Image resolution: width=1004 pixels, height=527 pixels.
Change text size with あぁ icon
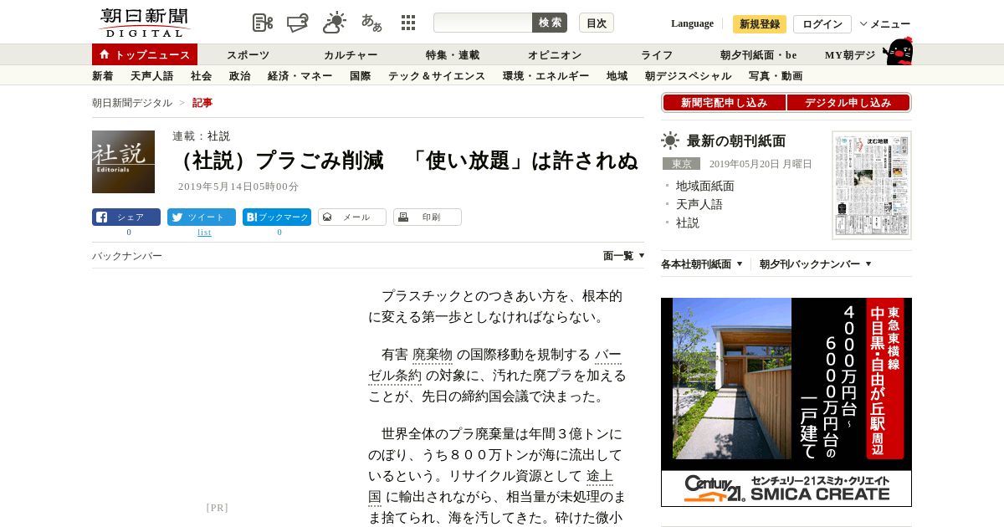tap(371, 23)
